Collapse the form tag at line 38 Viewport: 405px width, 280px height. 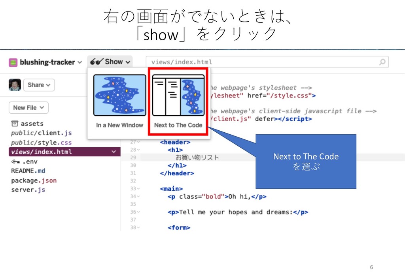(139, 227)
